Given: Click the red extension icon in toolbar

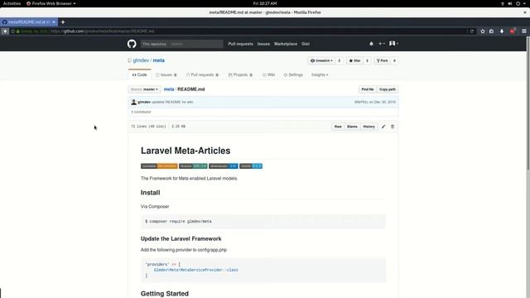Looking at the screenshot, I should tap(513, 31).
